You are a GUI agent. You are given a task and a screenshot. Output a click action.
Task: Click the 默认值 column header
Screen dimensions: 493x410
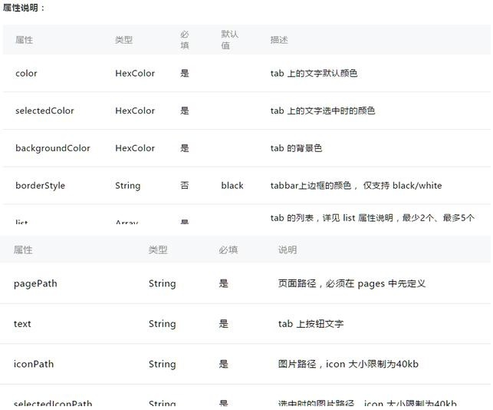[x=229, y=40]
